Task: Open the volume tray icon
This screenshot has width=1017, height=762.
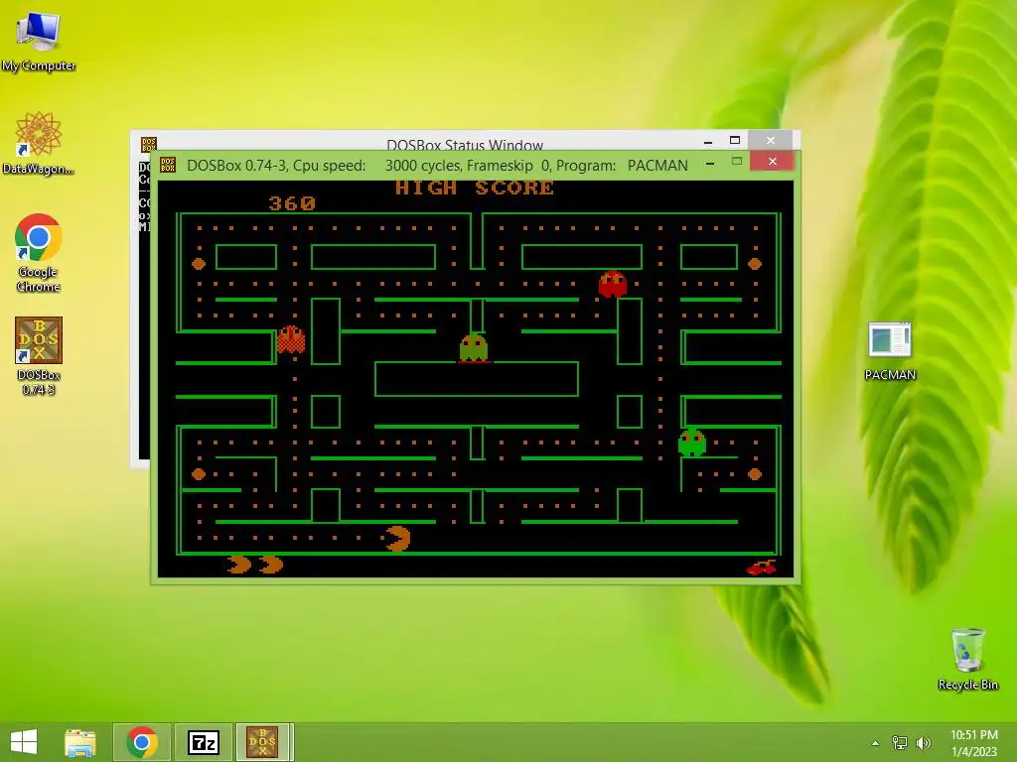Action: (x=923, y=742)
